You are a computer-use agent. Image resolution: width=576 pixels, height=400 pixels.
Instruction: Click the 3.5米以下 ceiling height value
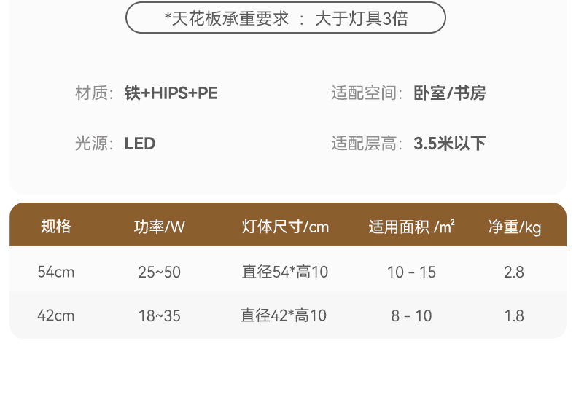click(x=450, y=144)
